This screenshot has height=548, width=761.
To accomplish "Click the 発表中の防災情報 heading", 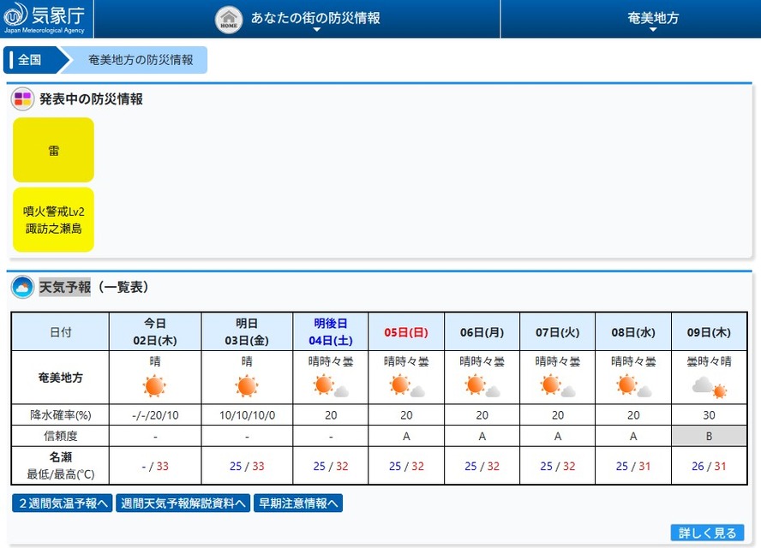I will 91,99.
